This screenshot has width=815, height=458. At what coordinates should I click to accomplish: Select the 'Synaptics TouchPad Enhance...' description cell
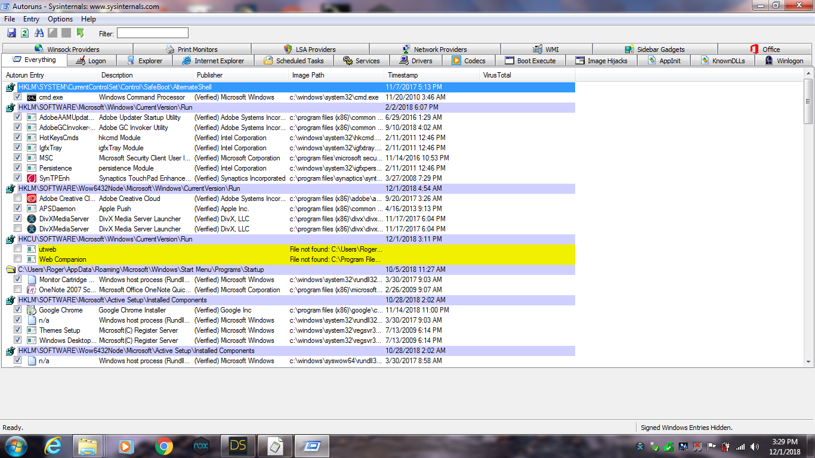tap(145, 178)
